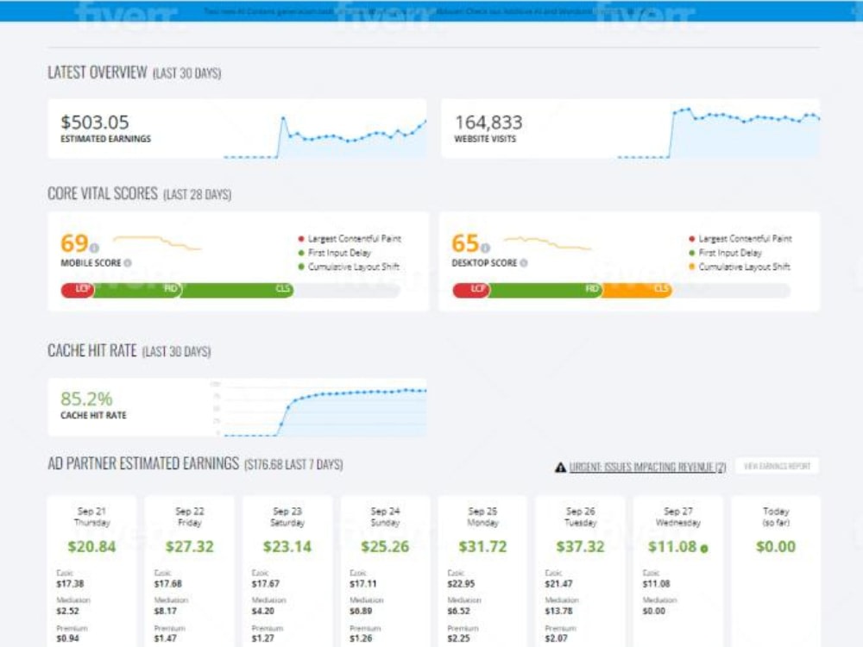Open the Desktop Score info icon
The width and height of the screenshot is (863, 647).
pos(524,262)
